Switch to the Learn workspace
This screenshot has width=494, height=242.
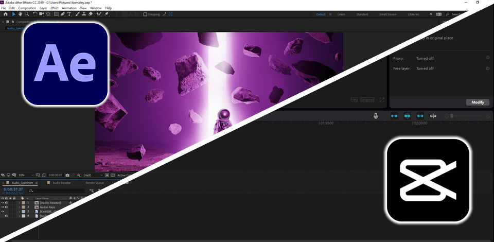pos(341,14)
